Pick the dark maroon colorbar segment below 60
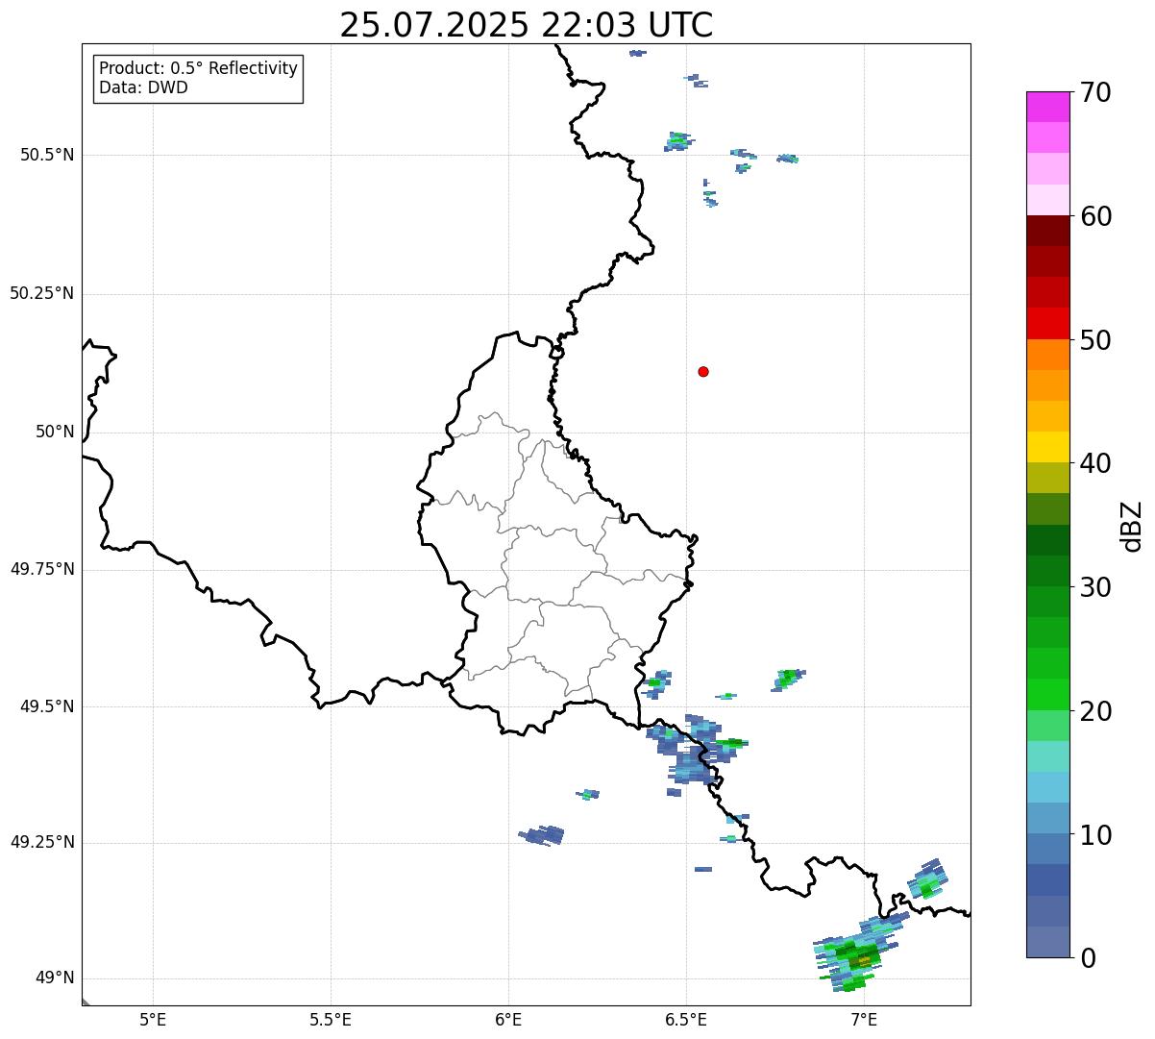 click(x=1047, y=231)
